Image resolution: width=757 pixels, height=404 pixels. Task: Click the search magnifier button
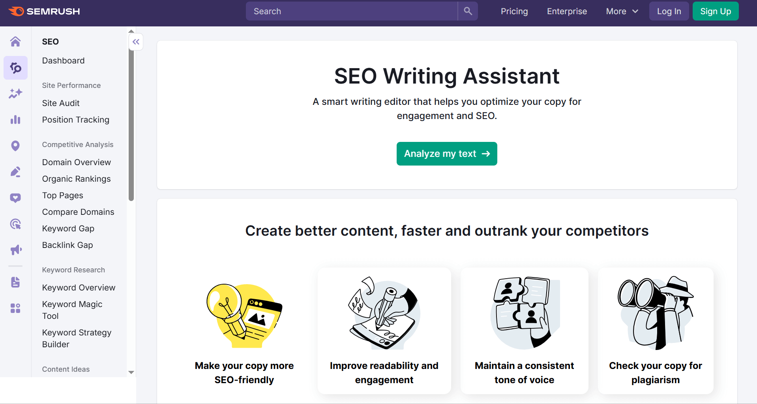coord(468,11)
